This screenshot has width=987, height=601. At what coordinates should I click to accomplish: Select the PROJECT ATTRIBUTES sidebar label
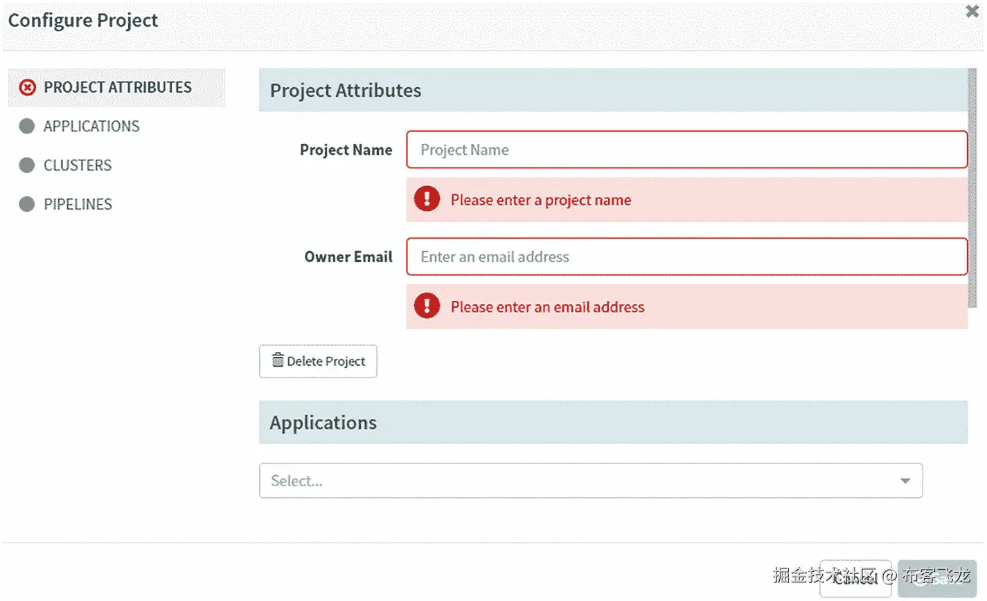118,87
